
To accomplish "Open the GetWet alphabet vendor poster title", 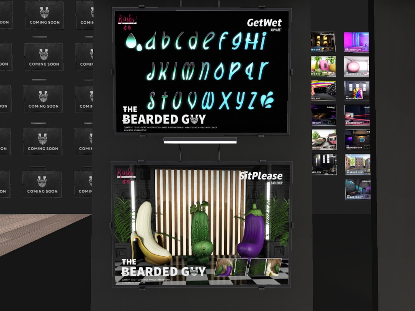I will 264,23.
